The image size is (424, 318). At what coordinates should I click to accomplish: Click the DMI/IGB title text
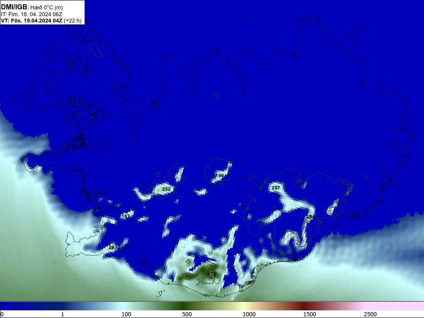pyautogui.click(x=14, y=7)
